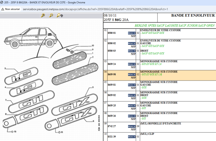Click the 1.9 badge in the diagram
Screen dimensions: 216x141
[x=20, y=91]
